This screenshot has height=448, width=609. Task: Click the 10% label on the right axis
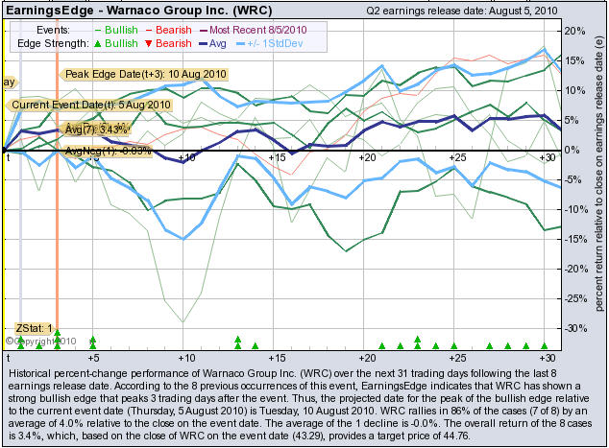coord(574,90)
